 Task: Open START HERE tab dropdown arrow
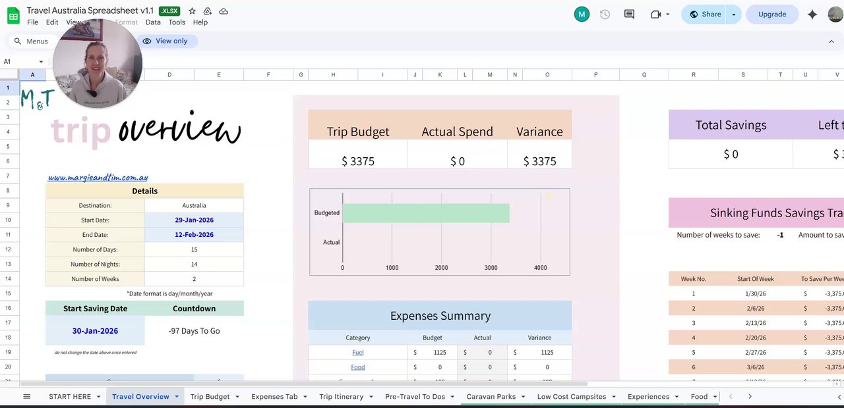pyautogui.click(x=98, y=397)
